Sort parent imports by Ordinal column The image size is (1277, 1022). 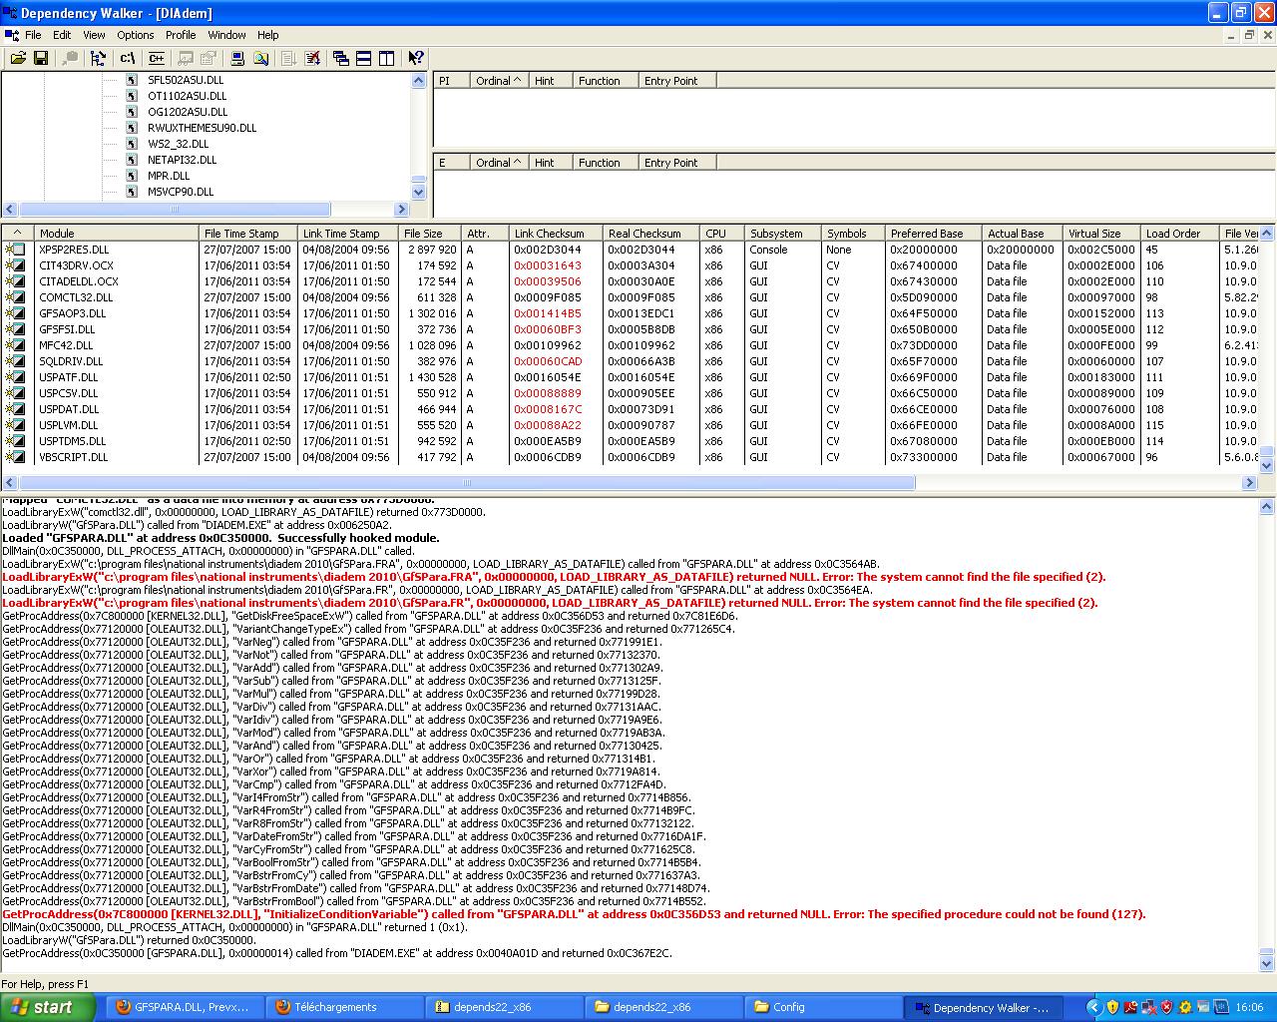[x=499, y=81]
